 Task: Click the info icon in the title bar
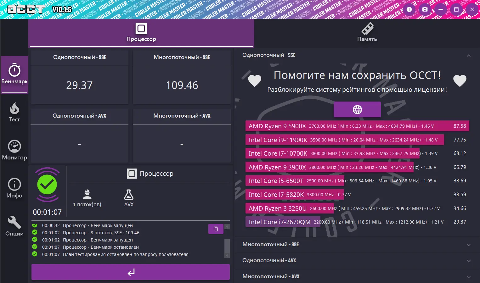[409, 9]
